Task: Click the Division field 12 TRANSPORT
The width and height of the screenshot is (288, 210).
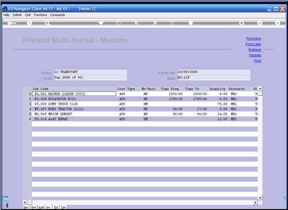Action: pos(90,72)
